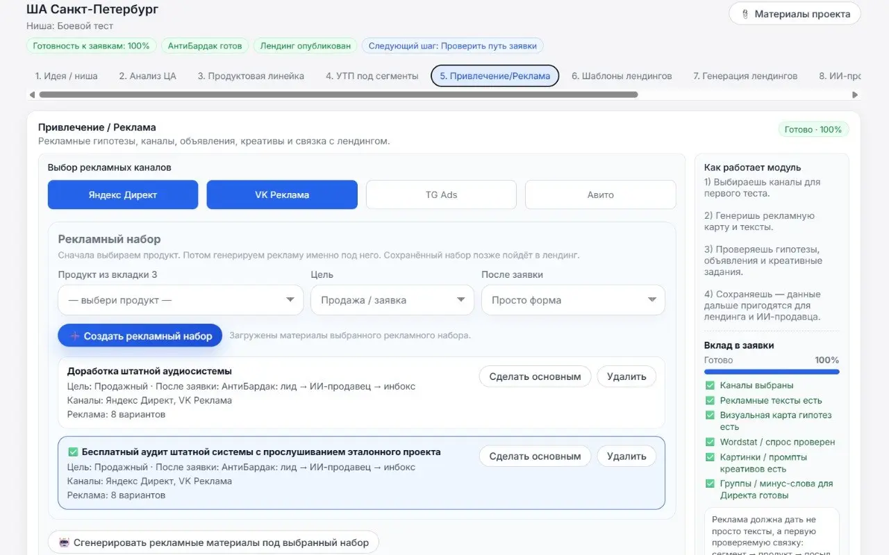Switch to tab 3. Продуктовая линейка
This screenshot has width=889, height=555.
(x=251, y=76)
